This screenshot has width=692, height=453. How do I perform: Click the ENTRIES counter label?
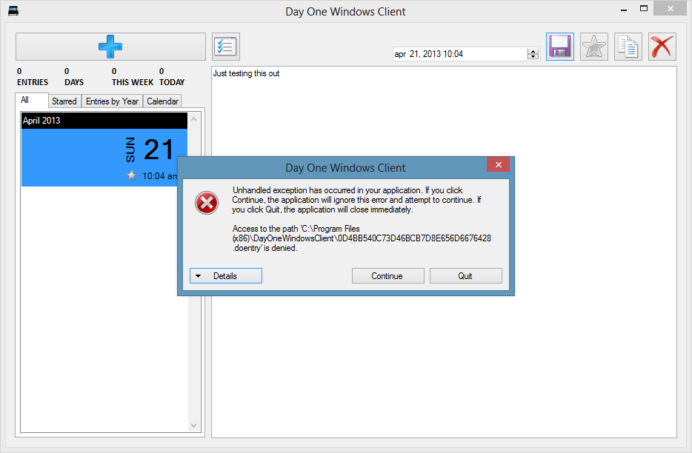pos(33,82)
